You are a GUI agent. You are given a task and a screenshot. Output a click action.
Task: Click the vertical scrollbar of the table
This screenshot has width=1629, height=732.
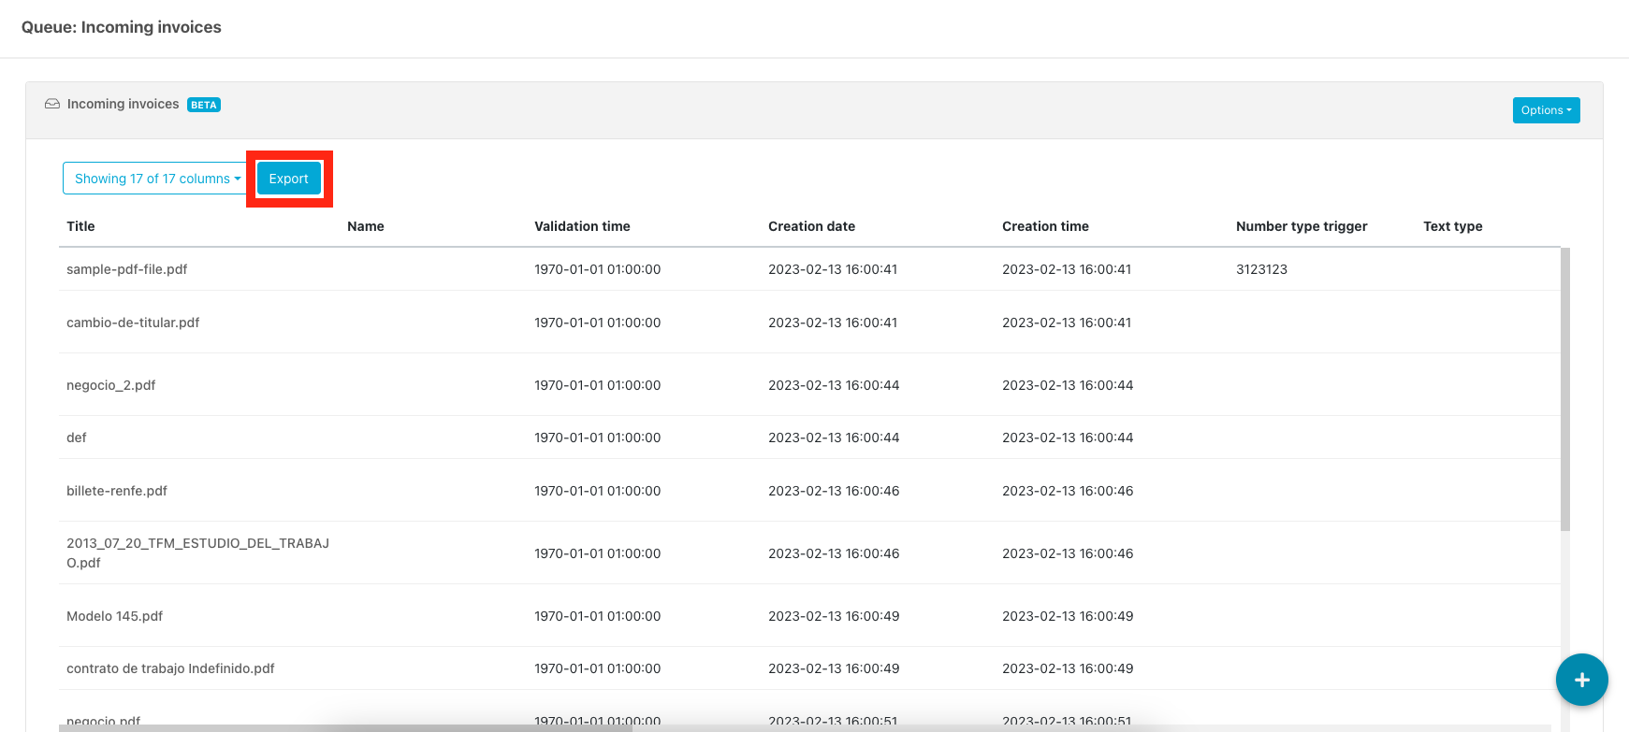pos(1565,389)
